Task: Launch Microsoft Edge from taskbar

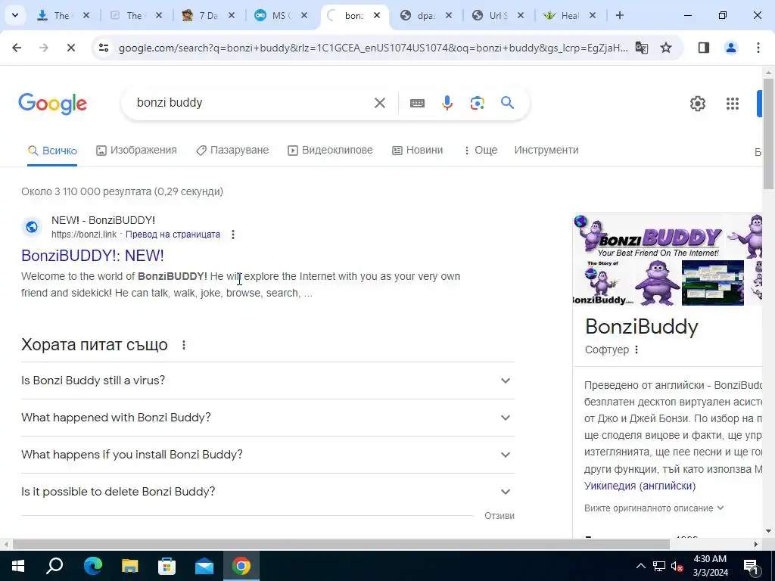Action: coord(92,566)
